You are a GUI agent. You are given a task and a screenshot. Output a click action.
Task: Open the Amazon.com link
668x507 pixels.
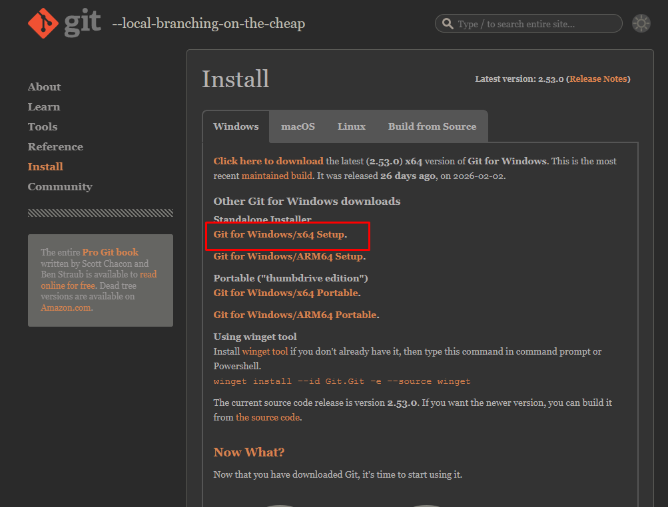pos(66,307)
